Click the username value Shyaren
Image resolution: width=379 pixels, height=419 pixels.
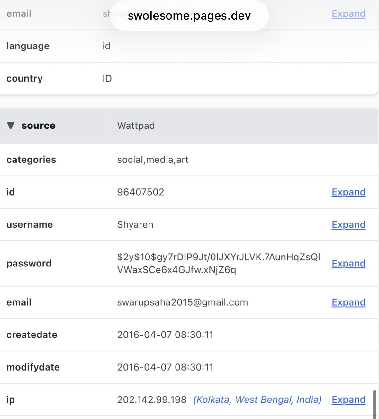point(135,224)
